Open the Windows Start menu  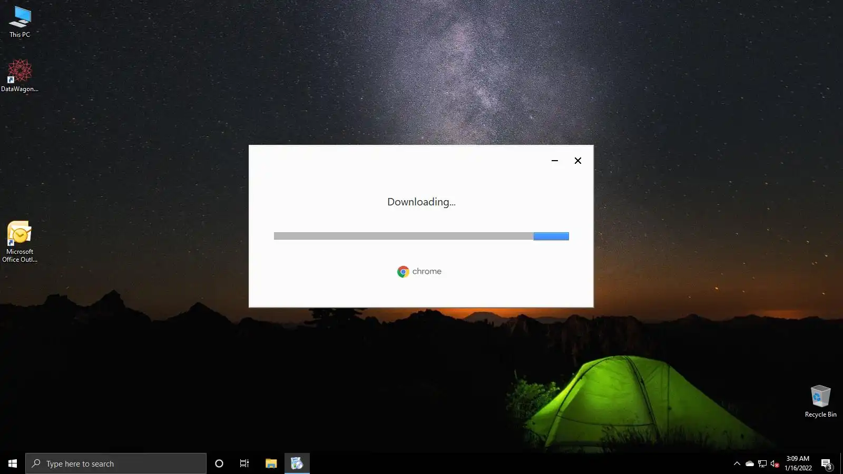click(13, 463)
